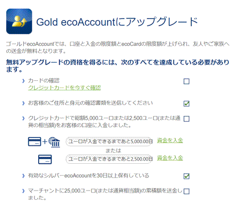Open the クレジットカードを今すぐ確認 link
This screenshot has width=232, height=206.
pos(64,88)
